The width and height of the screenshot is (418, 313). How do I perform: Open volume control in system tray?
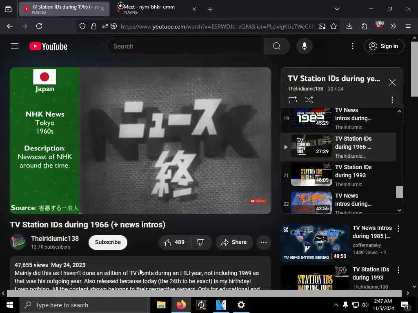365,305
